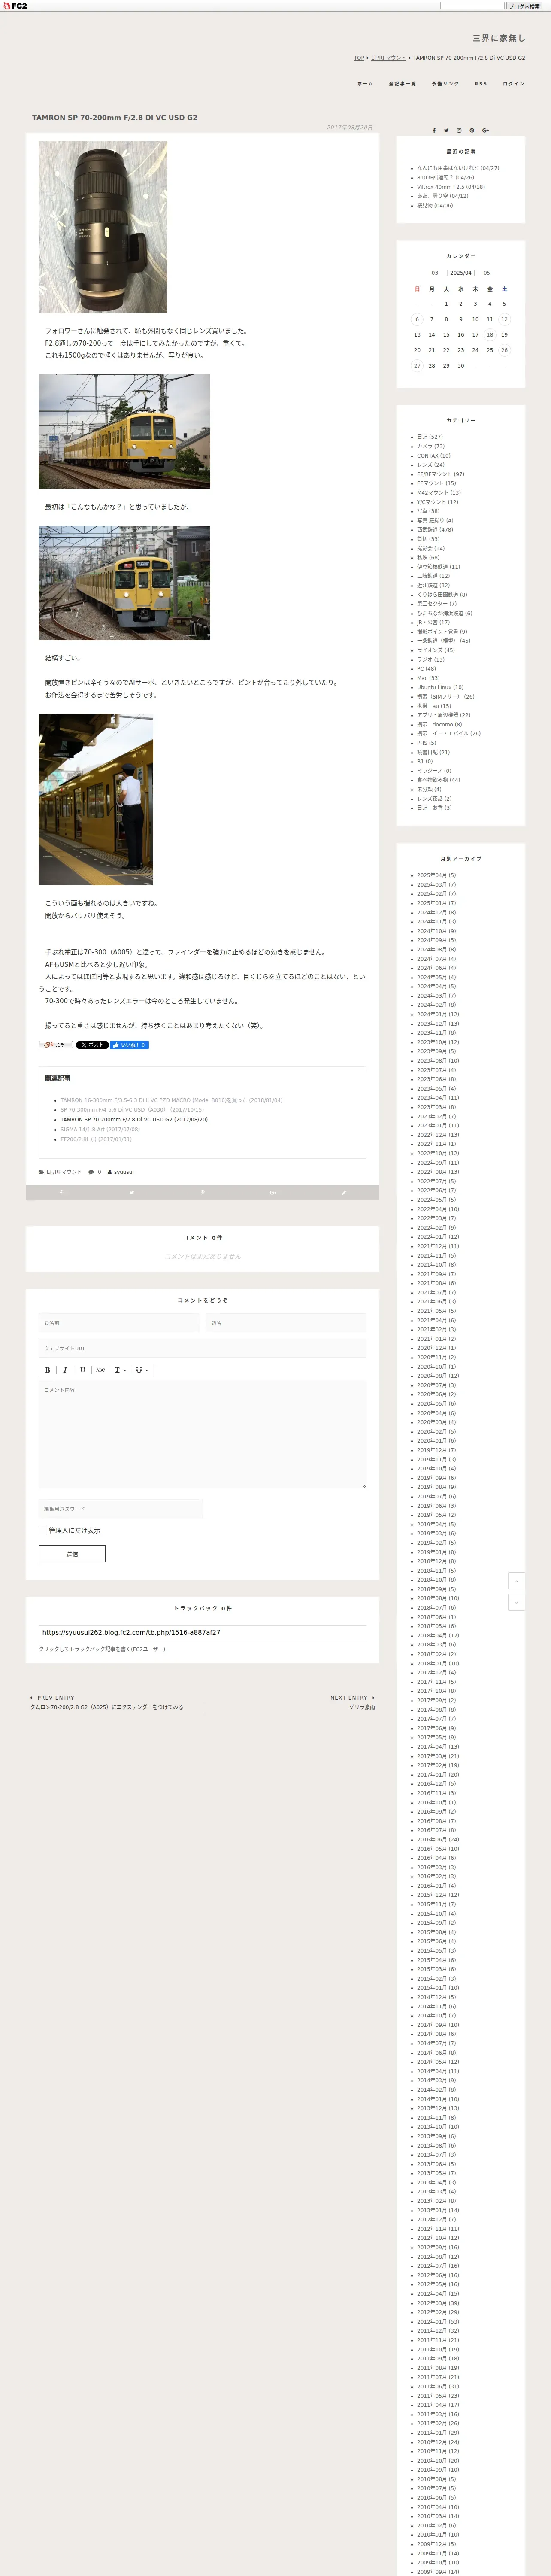Click the 題名 title input field
This screenshot has height=2576, width=551.
[286, 1323]
